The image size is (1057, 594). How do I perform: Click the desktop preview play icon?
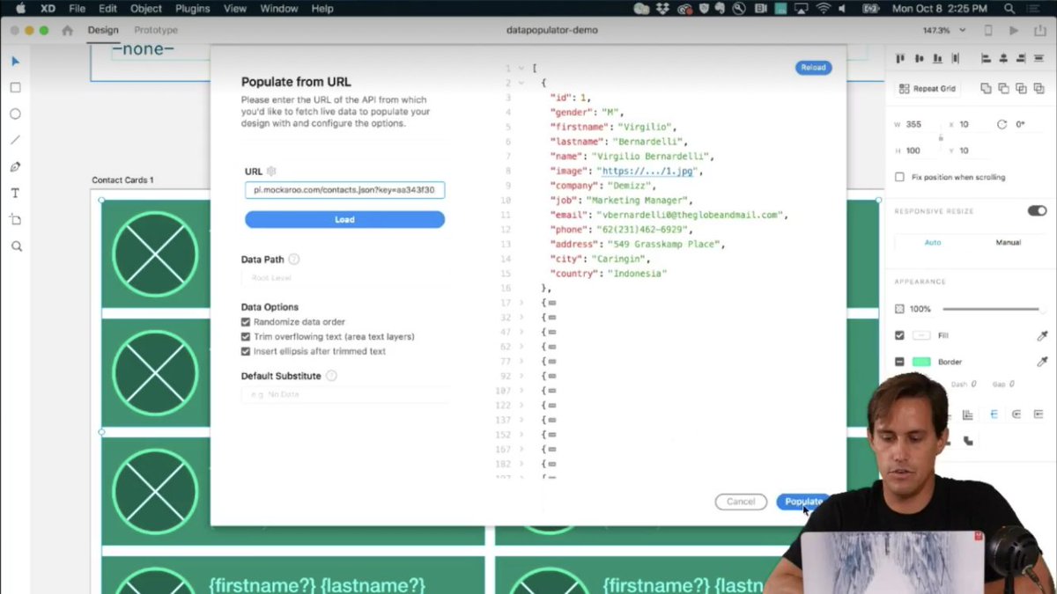(1014, 30)
